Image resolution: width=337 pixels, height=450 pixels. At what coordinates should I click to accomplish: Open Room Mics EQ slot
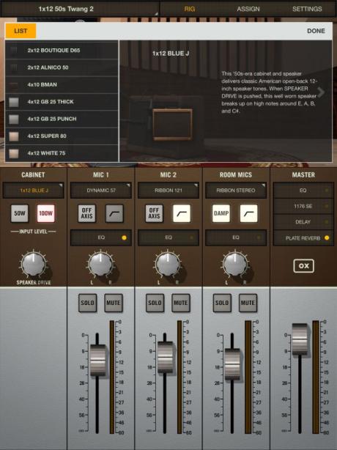236,237
